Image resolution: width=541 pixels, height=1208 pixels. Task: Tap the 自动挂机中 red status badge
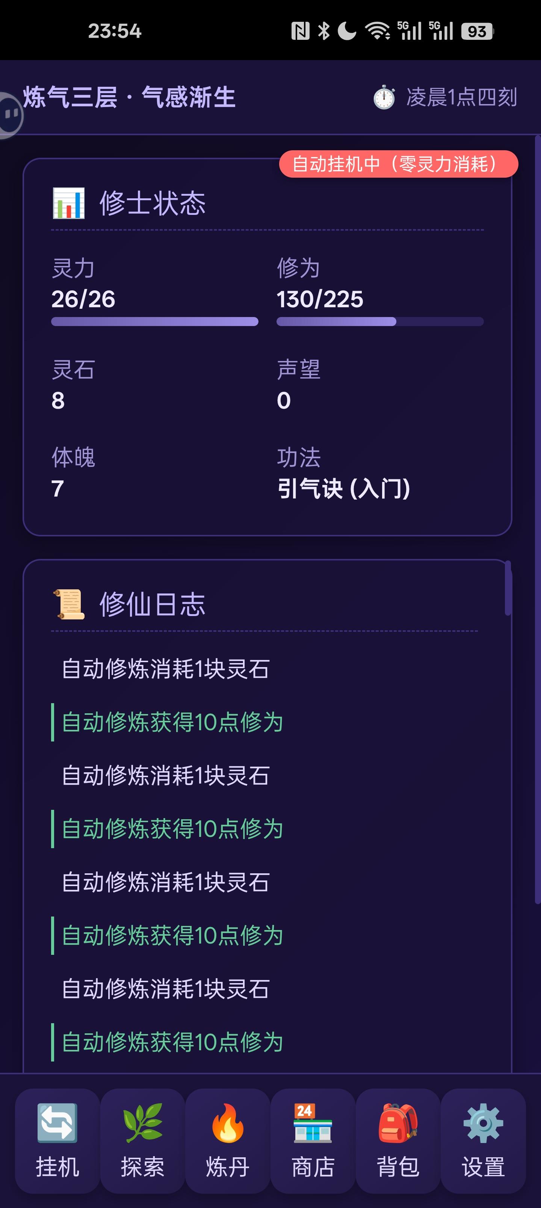[398, 164]
